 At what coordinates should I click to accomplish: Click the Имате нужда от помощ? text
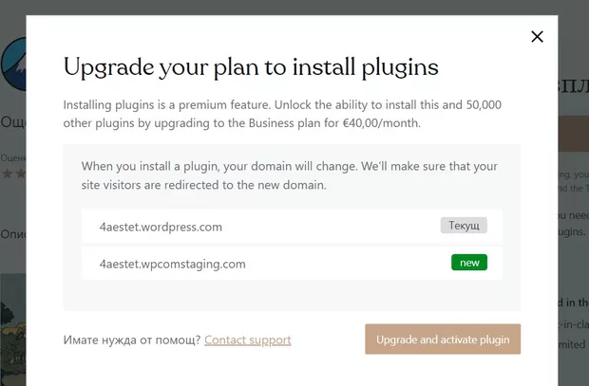click(x=131, y=340)
